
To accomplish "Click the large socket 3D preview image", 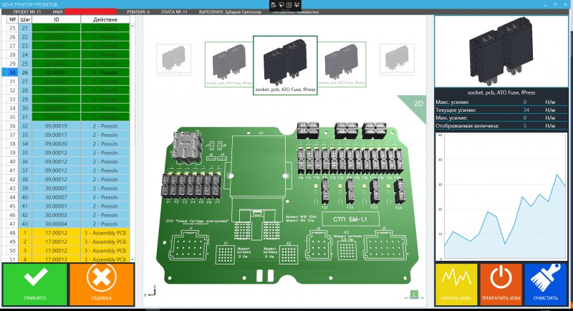I will [x=501, y=52].
